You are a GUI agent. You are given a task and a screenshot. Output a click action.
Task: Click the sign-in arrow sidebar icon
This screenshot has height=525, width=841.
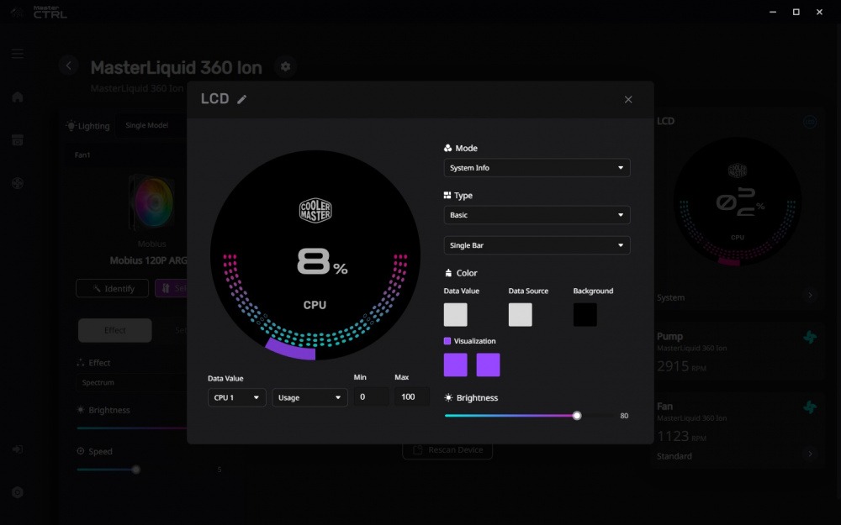(18, 449)
